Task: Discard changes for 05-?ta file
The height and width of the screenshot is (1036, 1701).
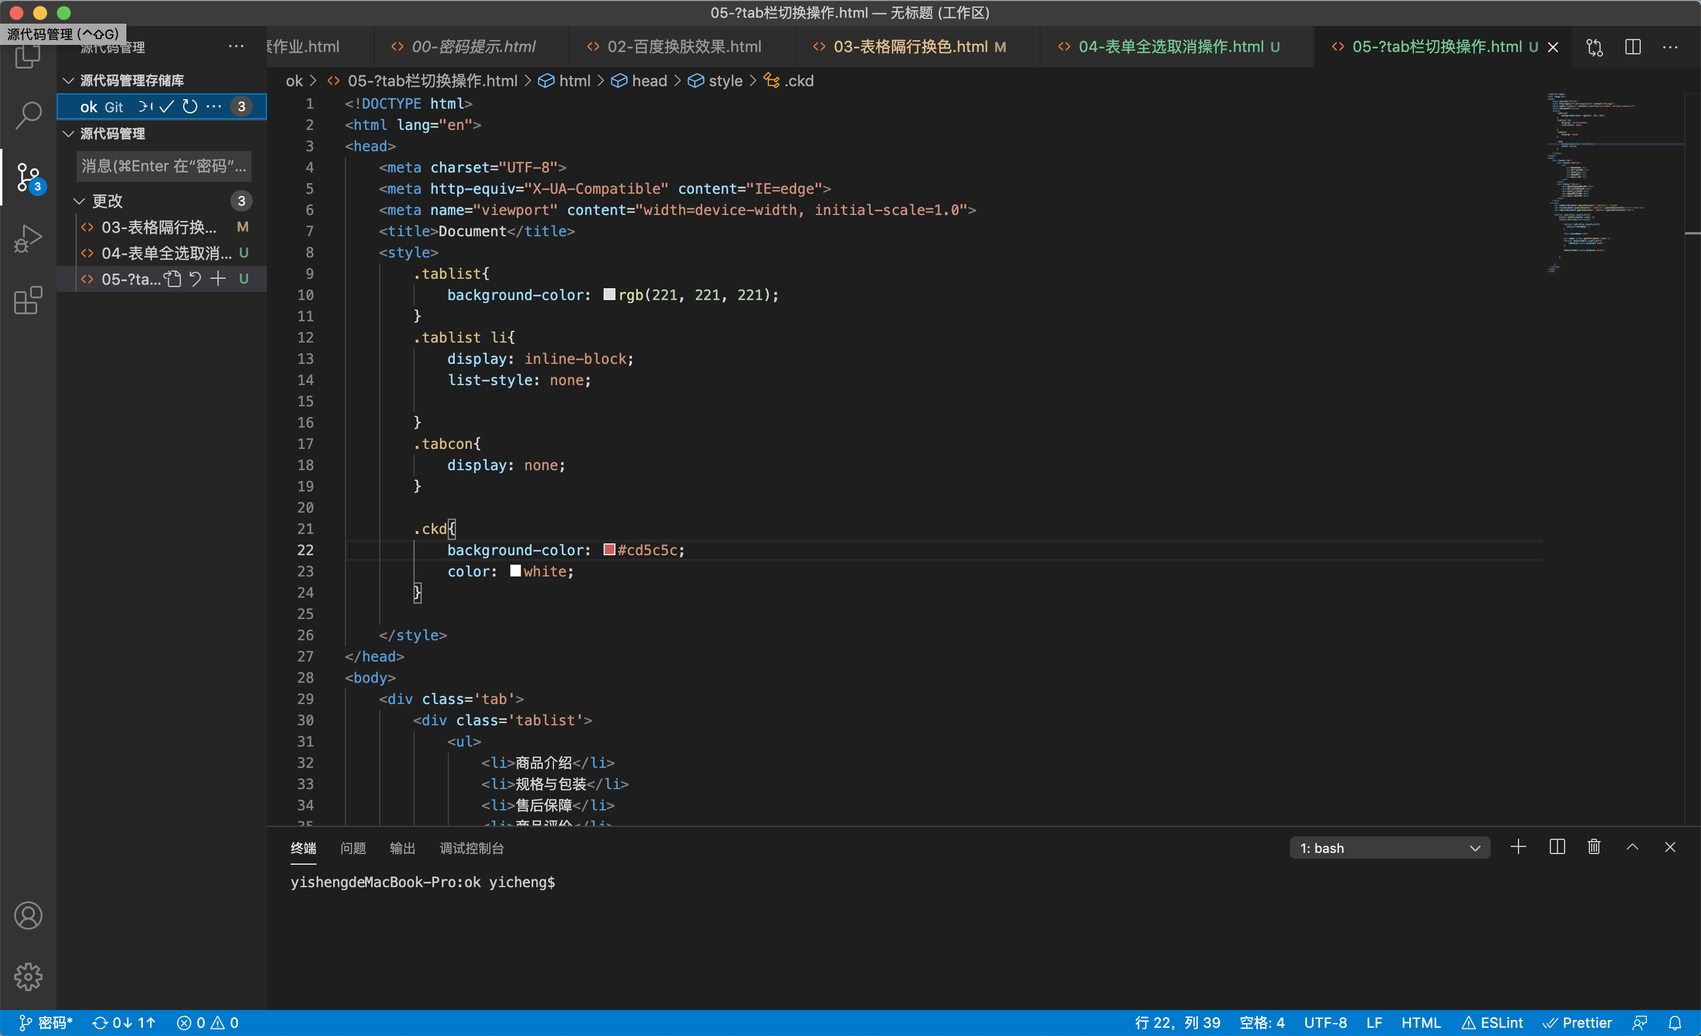Action: 195,279
